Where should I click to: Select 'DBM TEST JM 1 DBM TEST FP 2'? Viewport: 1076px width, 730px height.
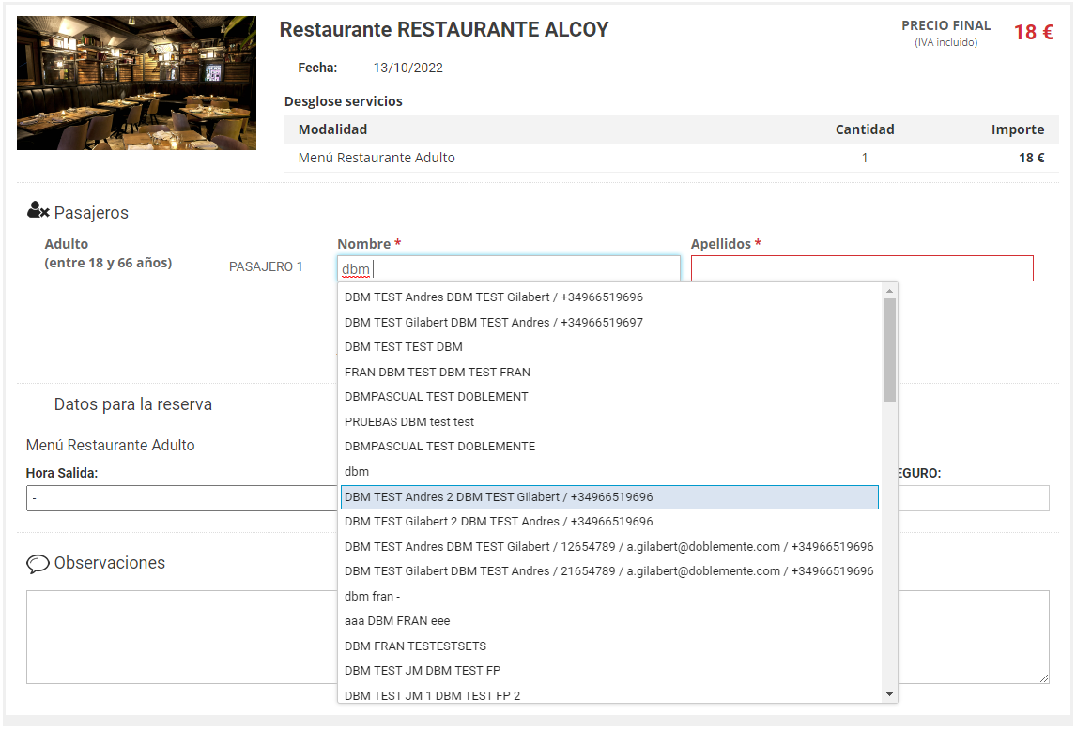(x=610, y=695)
